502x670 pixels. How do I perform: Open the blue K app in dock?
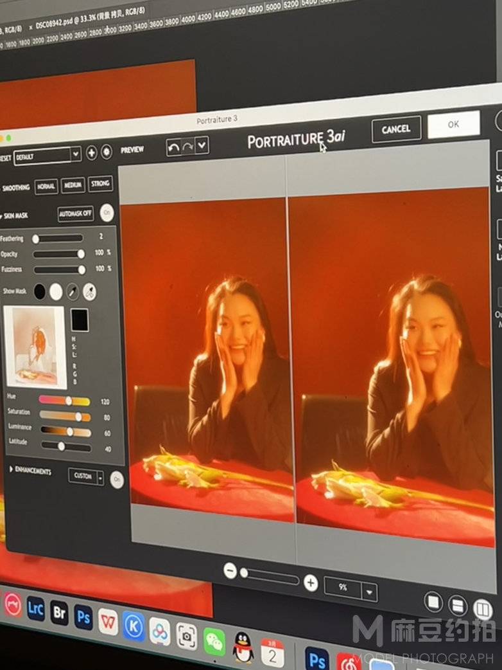tap(133, 626)
